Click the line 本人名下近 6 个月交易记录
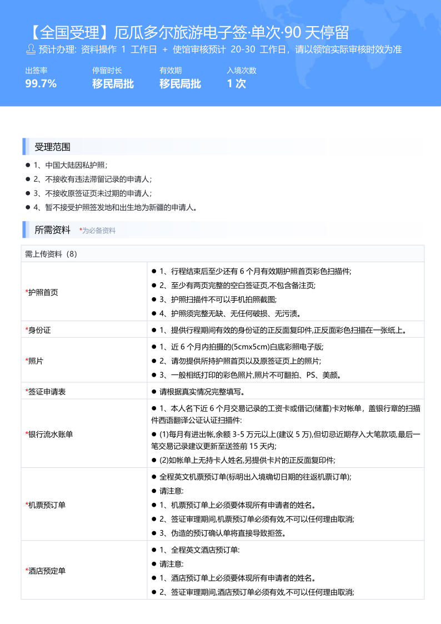 (286, 415)
